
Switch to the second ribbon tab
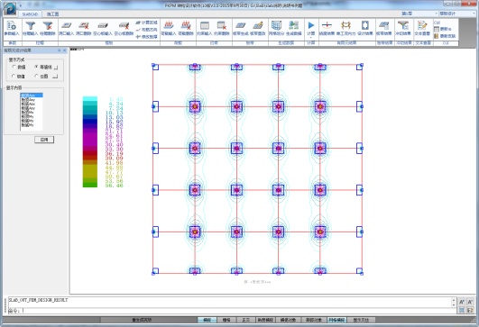(52, 14)
